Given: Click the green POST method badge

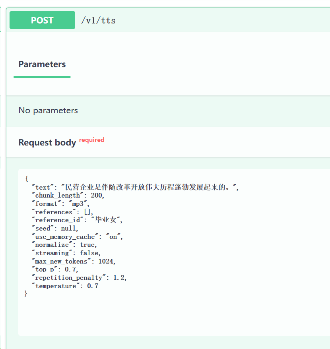Looking at the screenshot, I should pyautogui.click(x=42, y=20).
